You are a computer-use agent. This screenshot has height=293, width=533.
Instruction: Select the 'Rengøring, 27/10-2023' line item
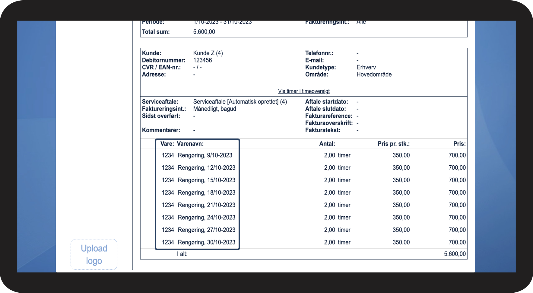pos(206,230)
